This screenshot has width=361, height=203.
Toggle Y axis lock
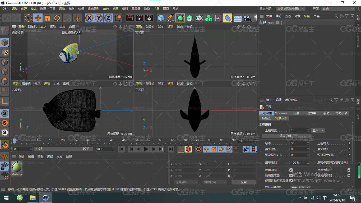(x=99, y=18)
